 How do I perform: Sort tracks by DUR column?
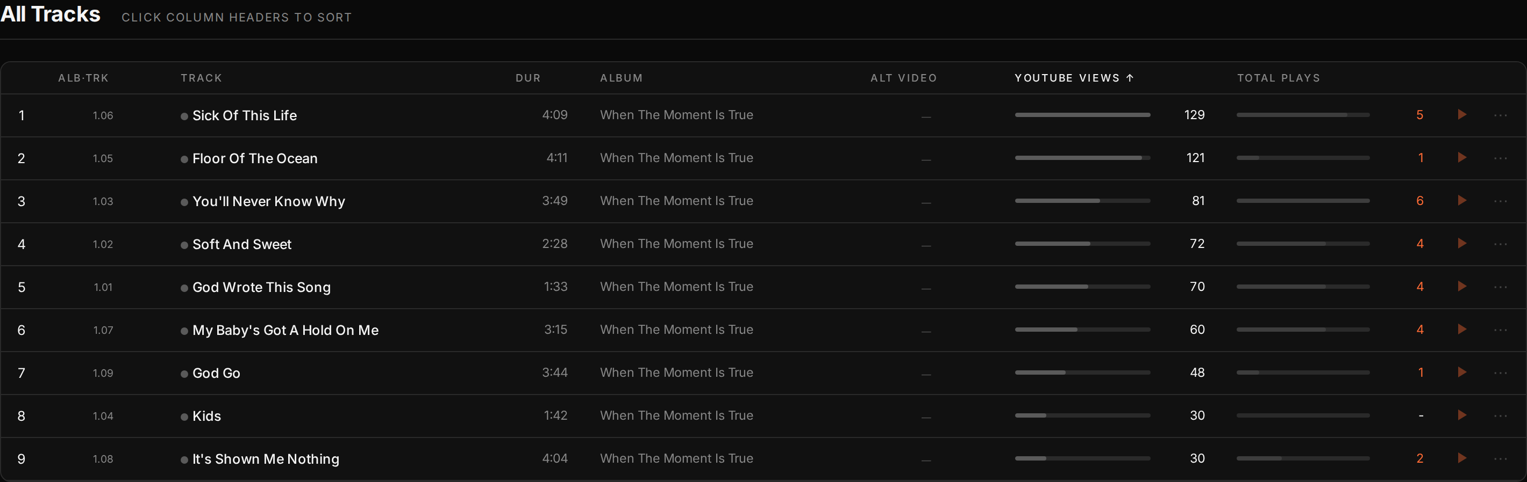(x=527, y=78)
